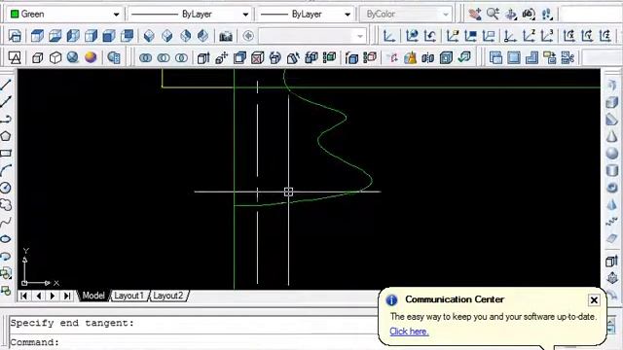Rotate UCS about X axis icon
This screenshot has width=623, height=350.
tap(568, 36)
